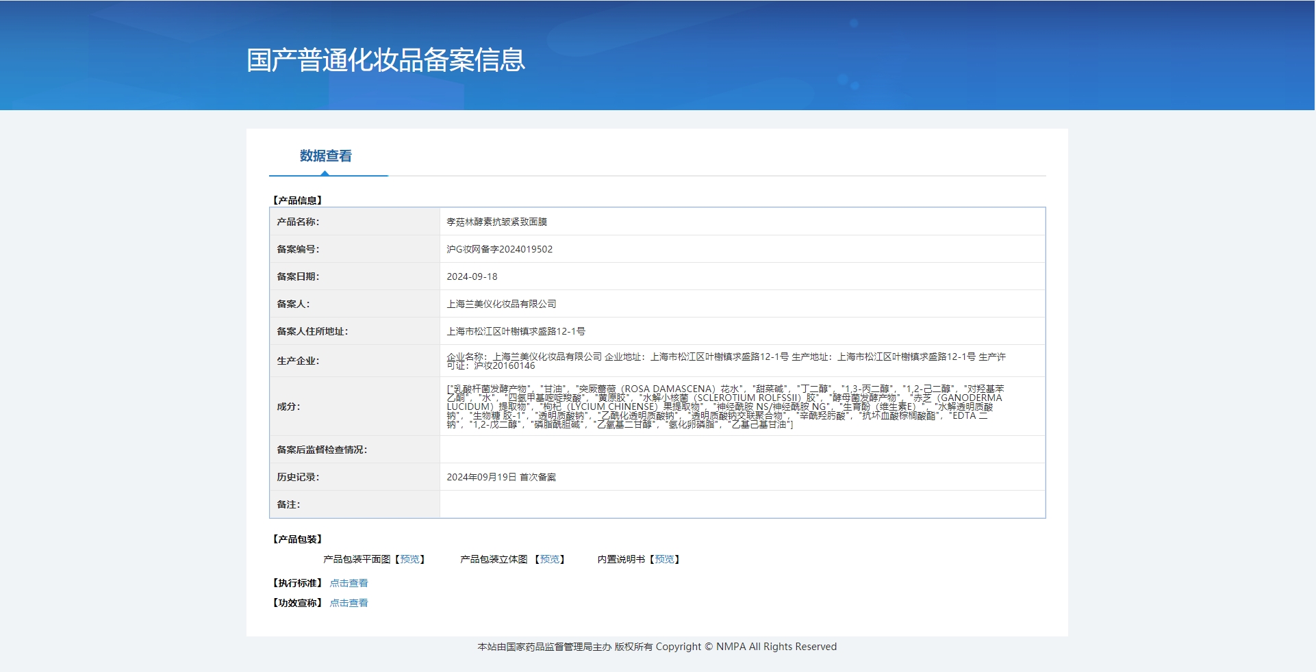Click the 【产品包装】 section heading

(297, 539)
